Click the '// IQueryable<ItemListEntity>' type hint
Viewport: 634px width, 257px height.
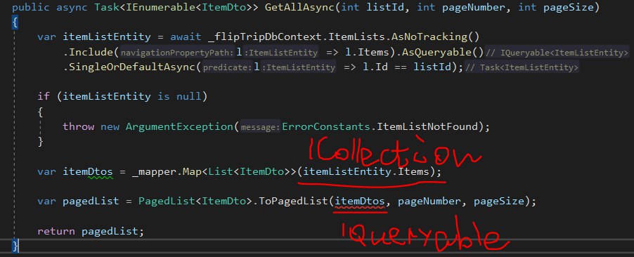(x=557, y=53)
